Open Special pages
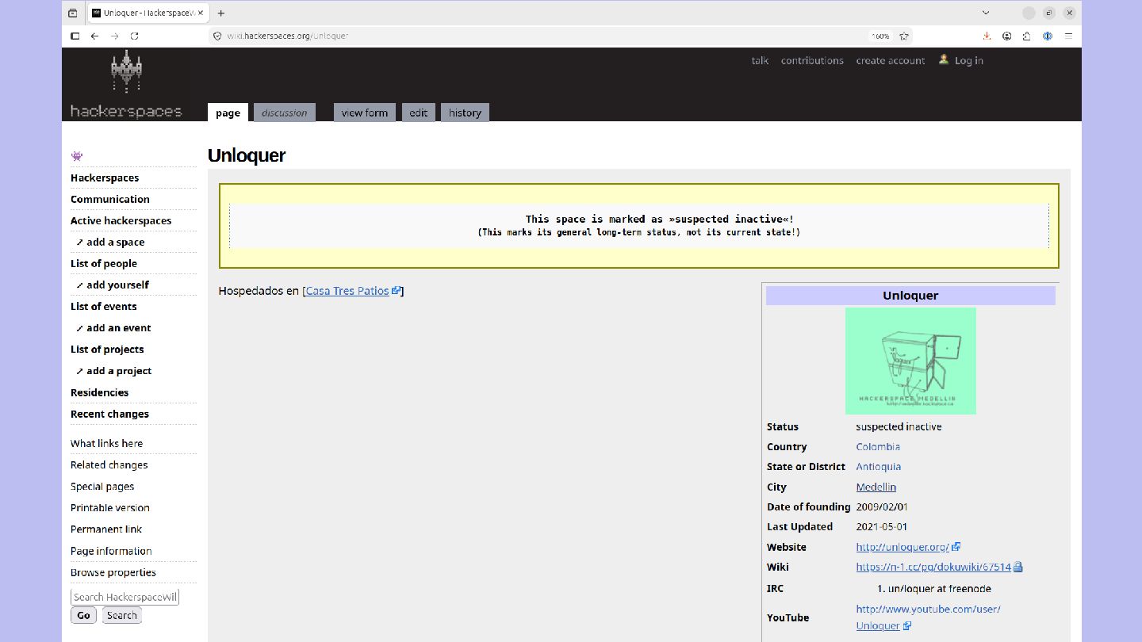 (x=102, y=487)
